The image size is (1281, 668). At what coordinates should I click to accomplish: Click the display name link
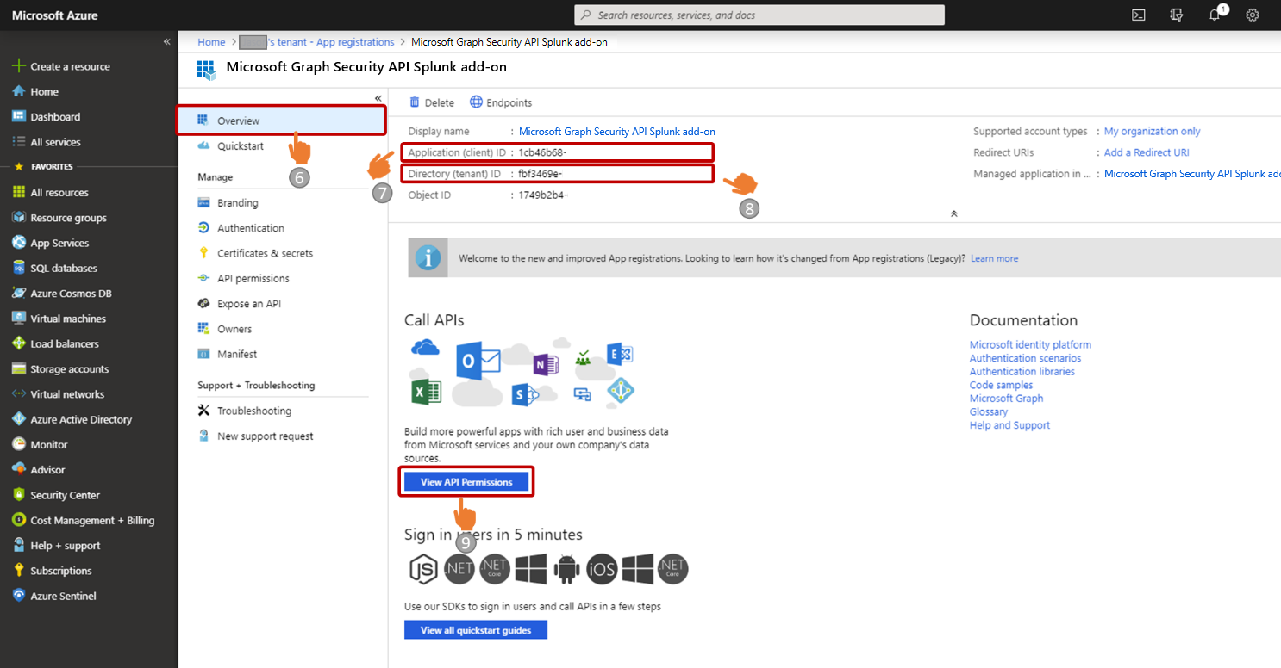[617, 132]
